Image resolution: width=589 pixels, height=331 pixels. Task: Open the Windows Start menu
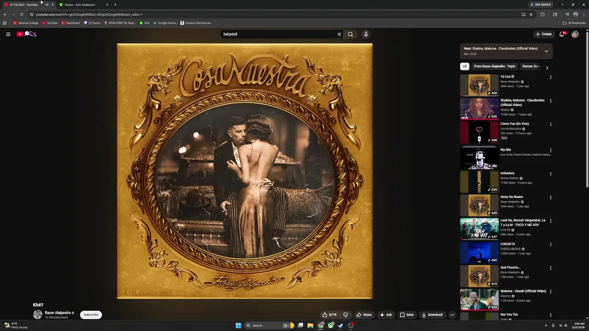[x=238, y=325]
